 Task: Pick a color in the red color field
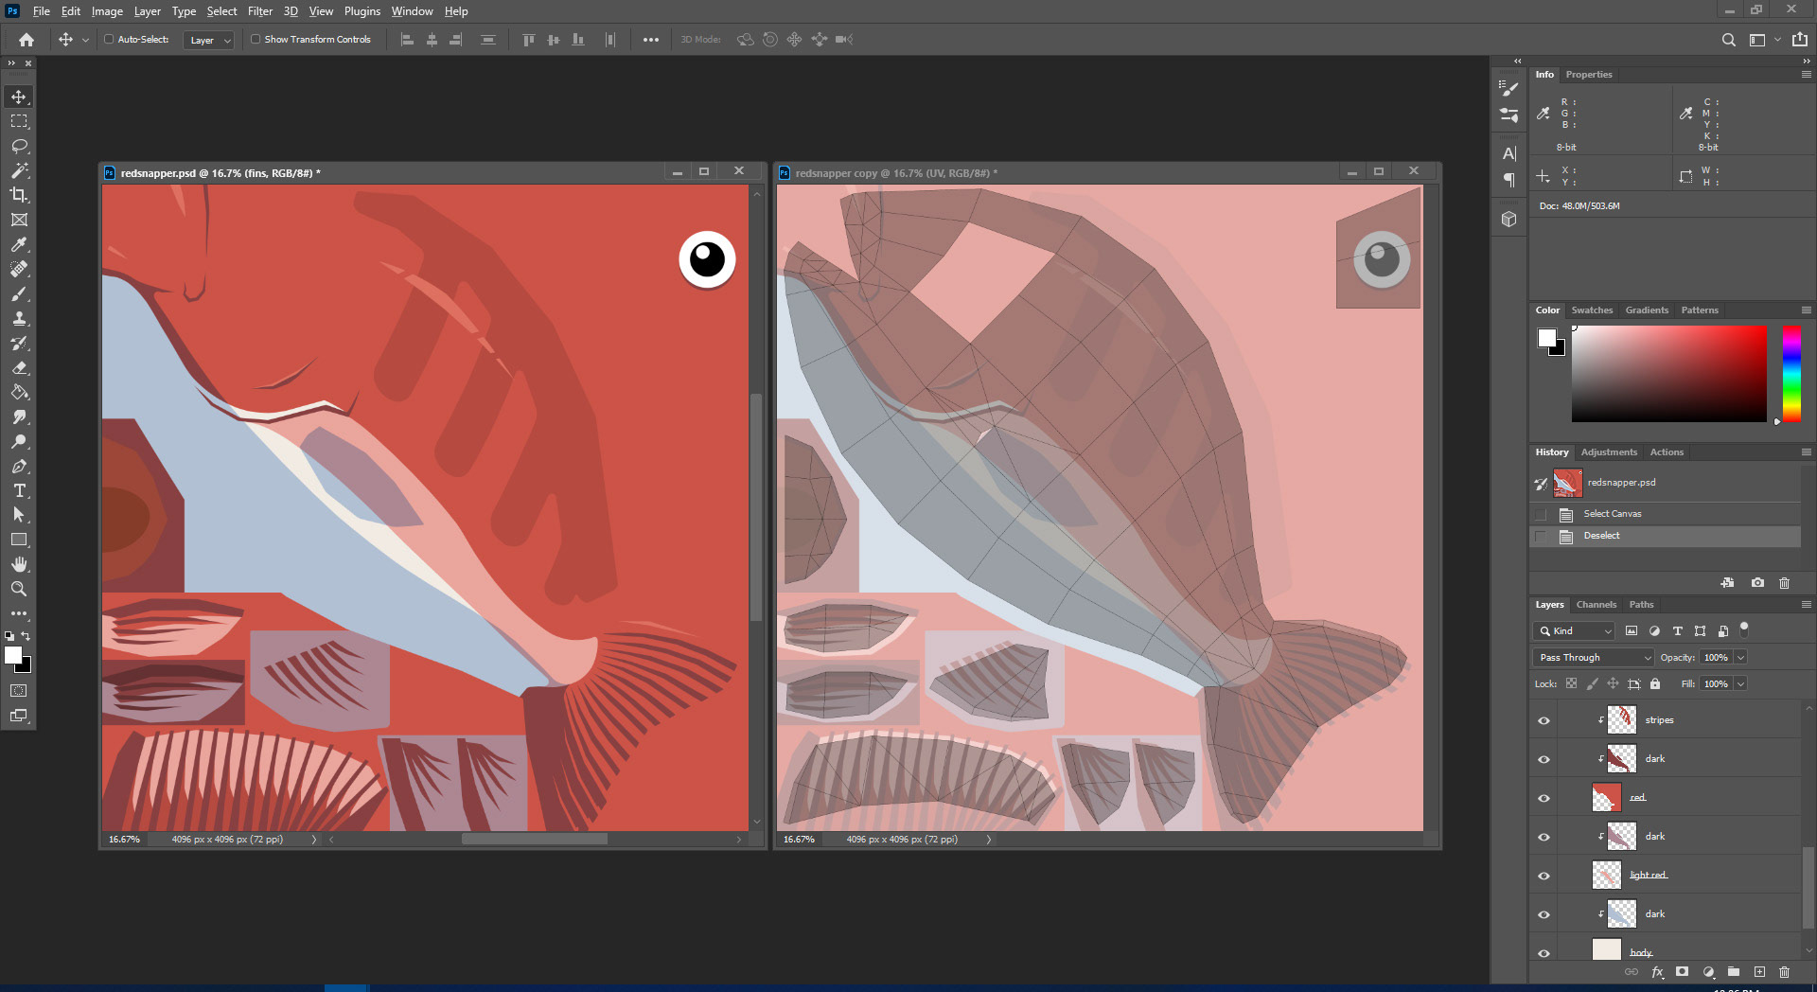point(1669,374)
